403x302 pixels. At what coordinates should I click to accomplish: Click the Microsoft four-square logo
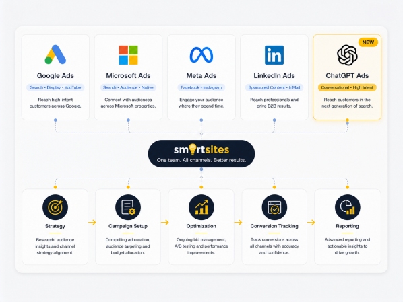(x=128, y=55)
